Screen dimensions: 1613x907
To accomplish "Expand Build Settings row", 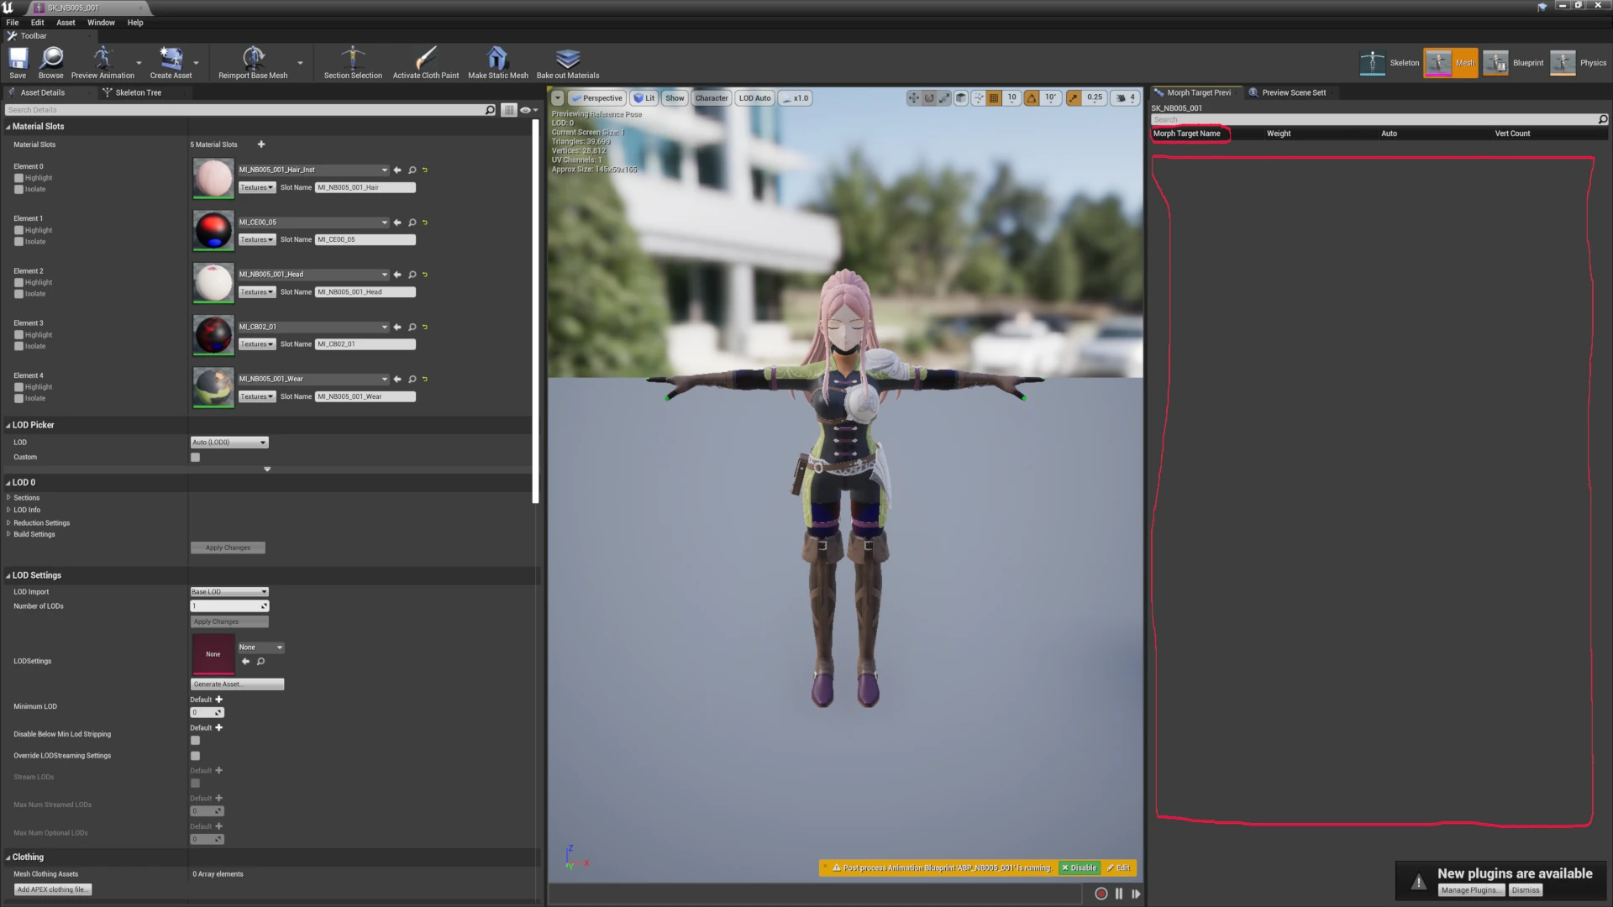I will click(x=8, y=534).
